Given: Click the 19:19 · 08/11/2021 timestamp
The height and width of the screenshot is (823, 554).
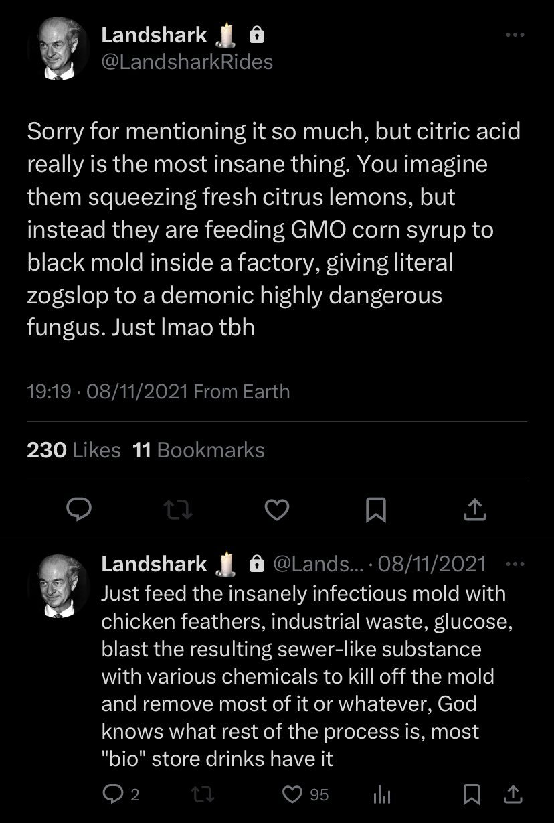Looking at the screenshot, I should pyautogui.click(x=107, y=391).
